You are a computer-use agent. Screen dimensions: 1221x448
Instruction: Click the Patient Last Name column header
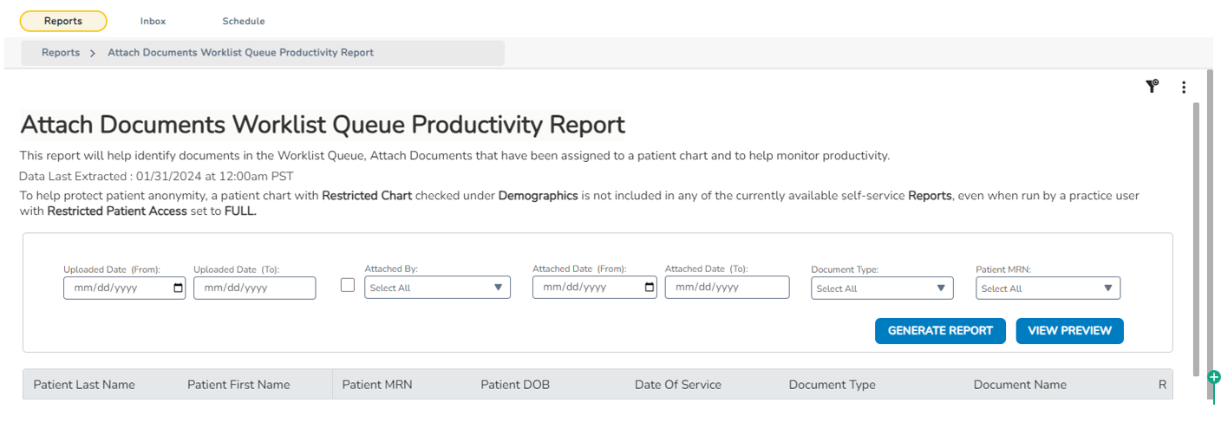click(x=84, y=385)
